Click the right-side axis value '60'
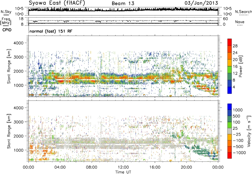Screen dimensions: 252x174 226,19
